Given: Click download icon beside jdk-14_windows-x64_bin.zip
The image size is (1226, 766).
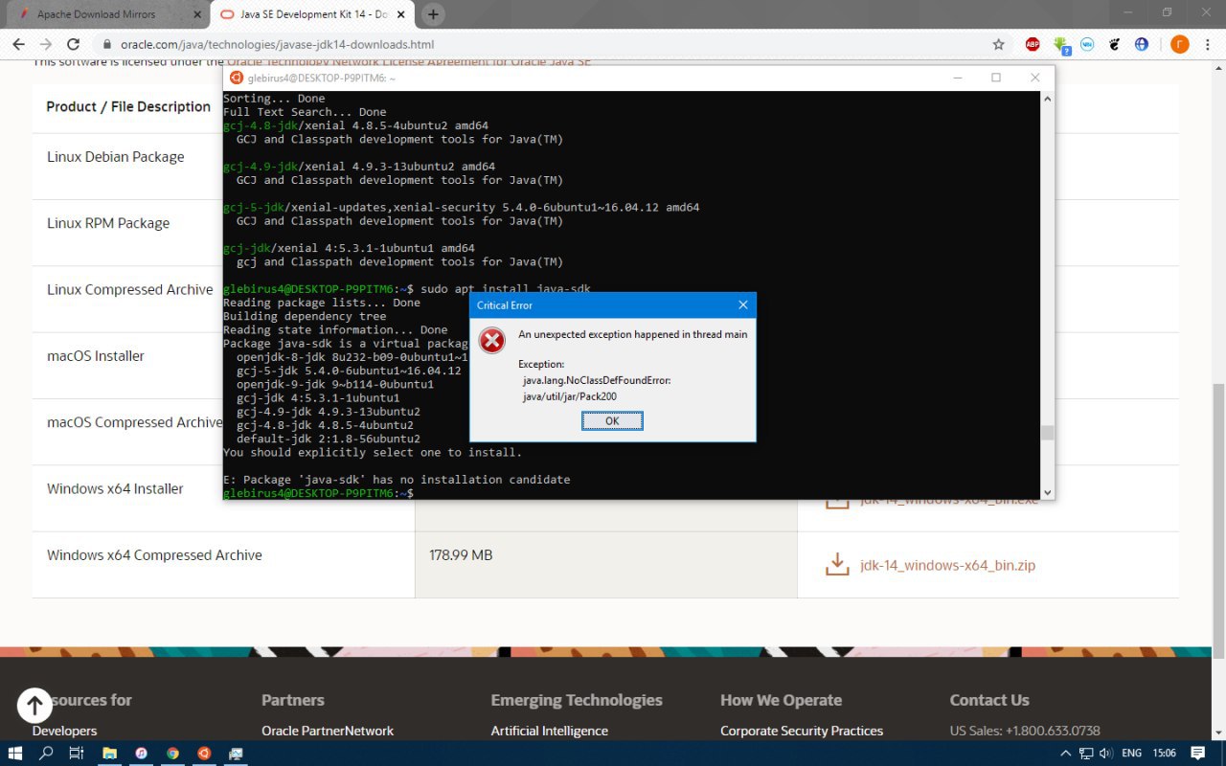Looking at the screenshot, I should pyautogui.click(x=837, y=564).
